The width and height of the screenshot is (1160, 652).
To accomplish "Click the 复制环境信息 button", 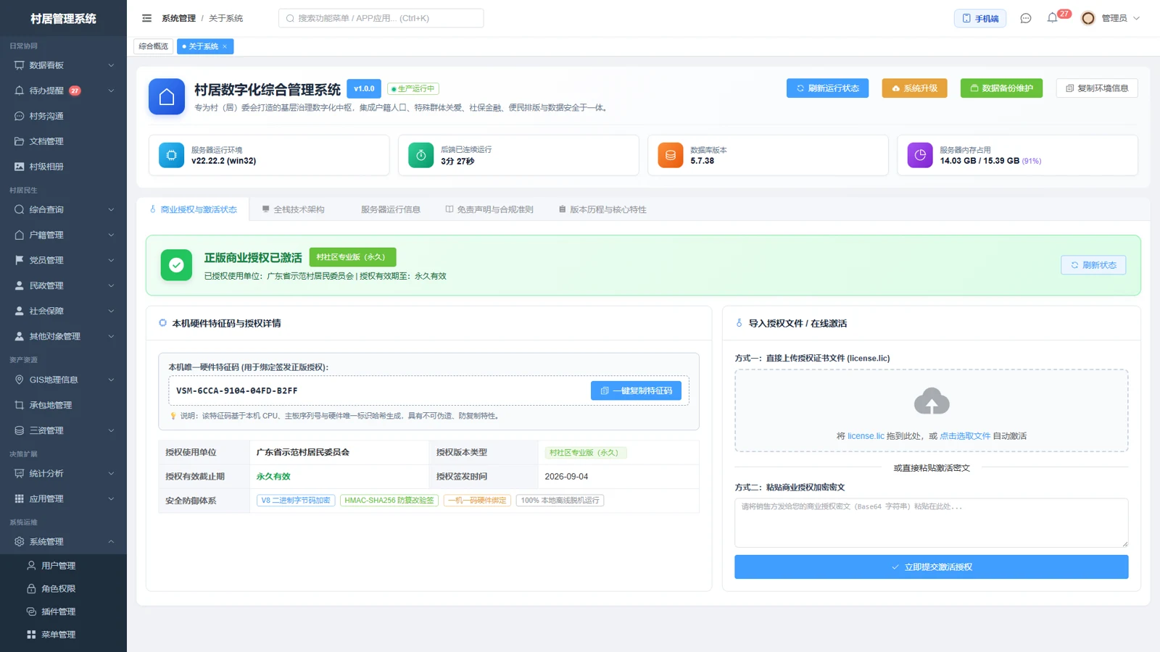I will click(1097, 88).
